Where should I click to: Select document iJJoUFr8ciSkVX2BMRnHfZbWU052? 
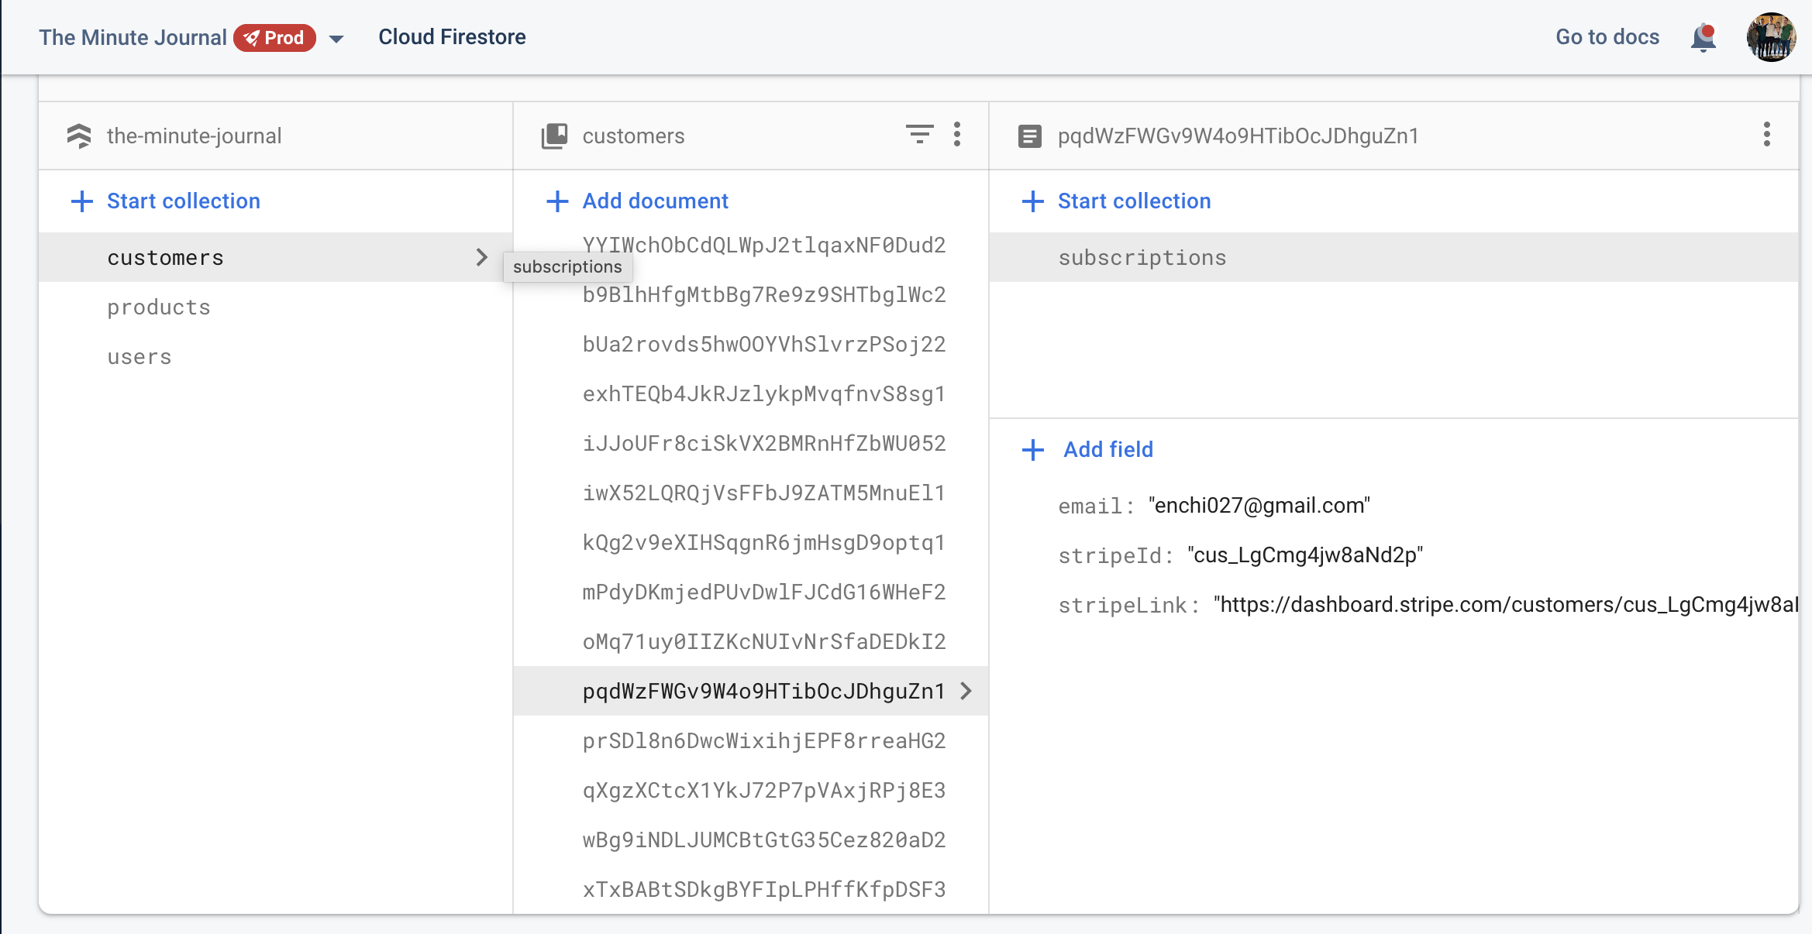(x=763, y=444)
